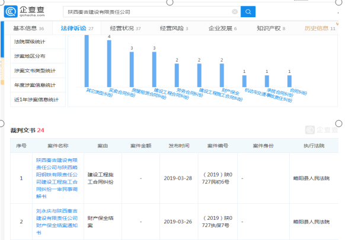Click the 房屋租赁合同纠纷 chart bar
Image resolution: width=345 pixels, height=240 pixels.
(132, 69)
